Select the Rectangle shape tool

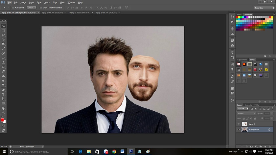pos(3,103)
